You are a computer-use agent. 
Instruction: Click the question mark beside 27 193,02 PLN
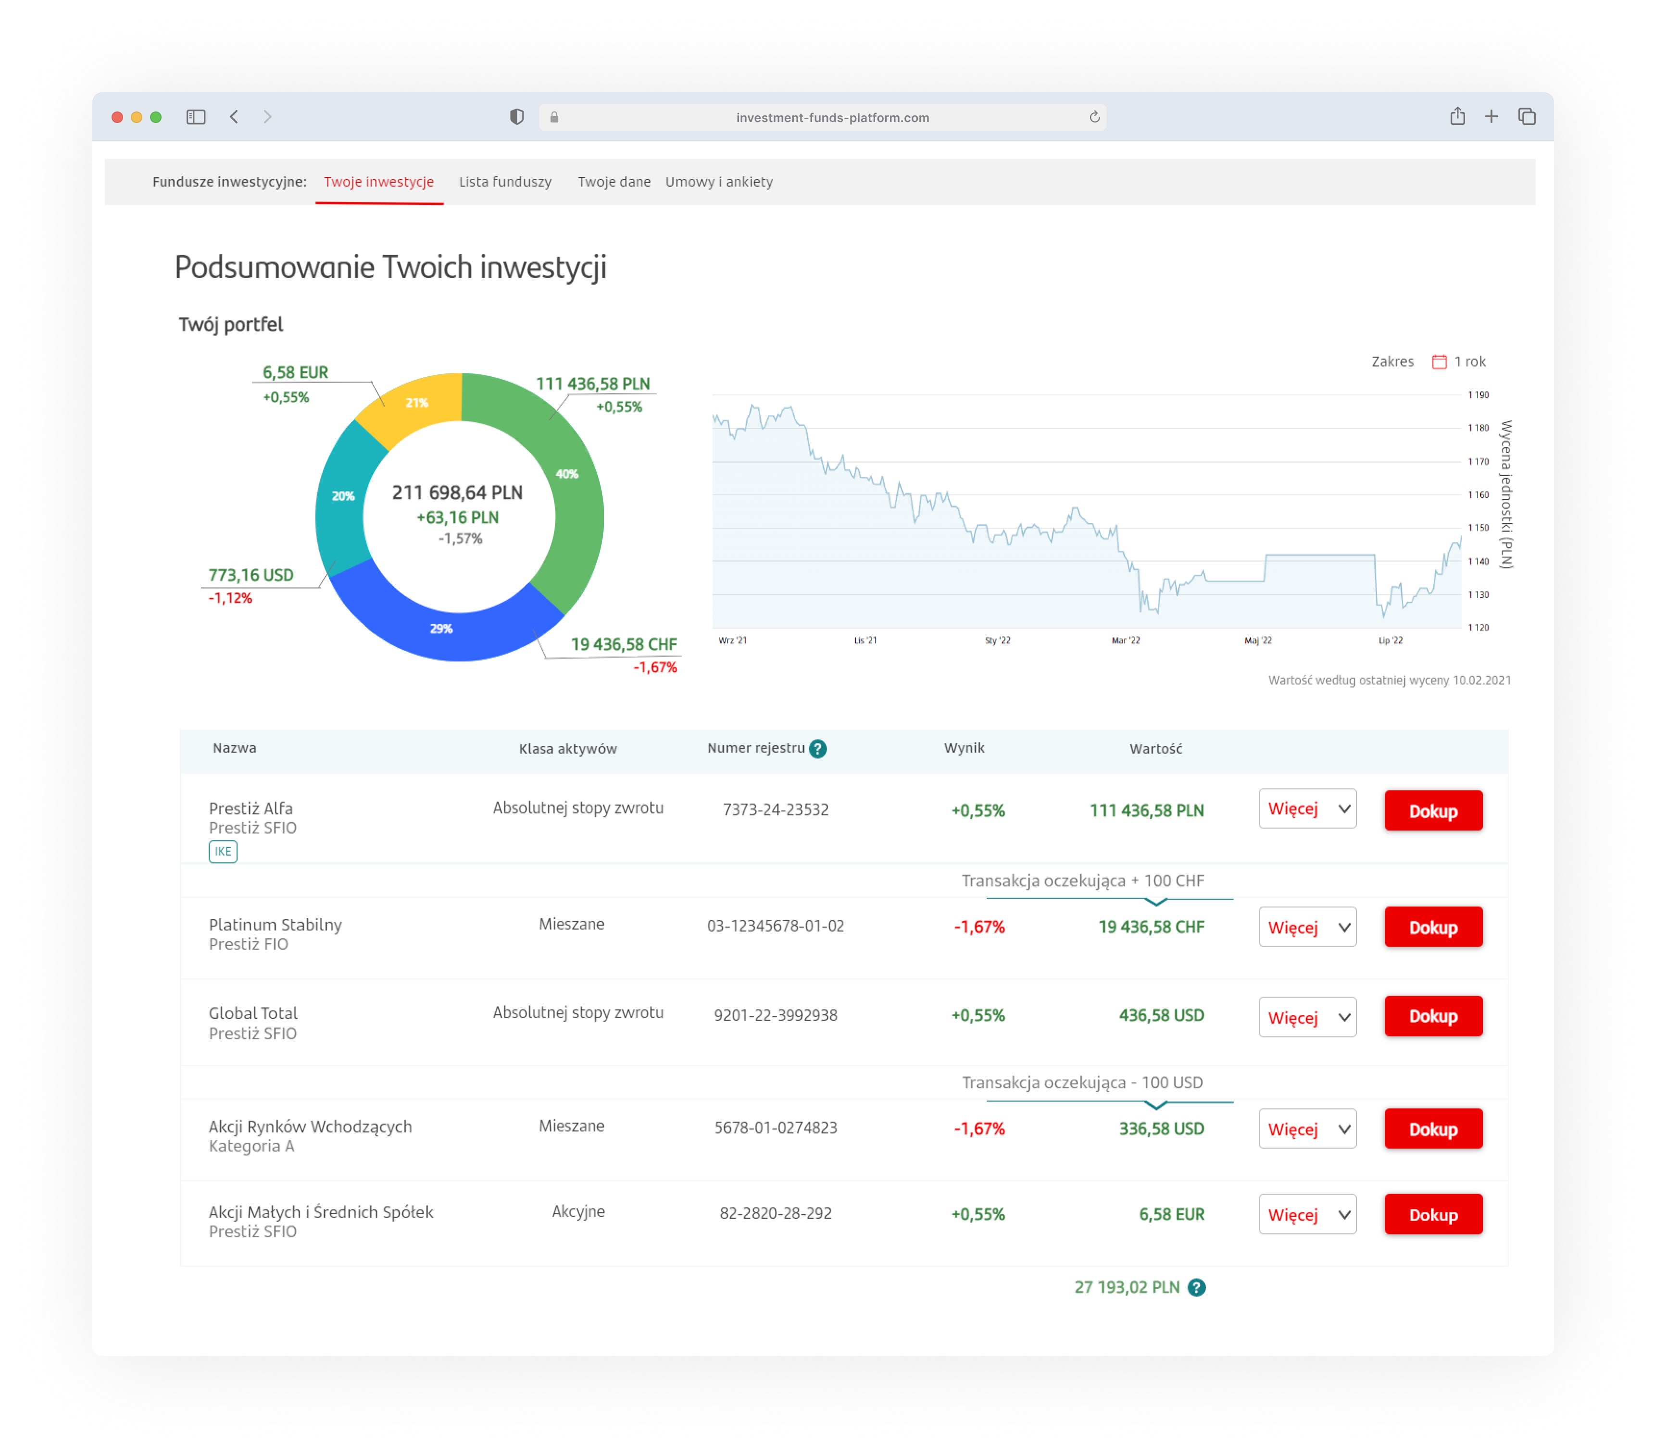point(1197,1287)
